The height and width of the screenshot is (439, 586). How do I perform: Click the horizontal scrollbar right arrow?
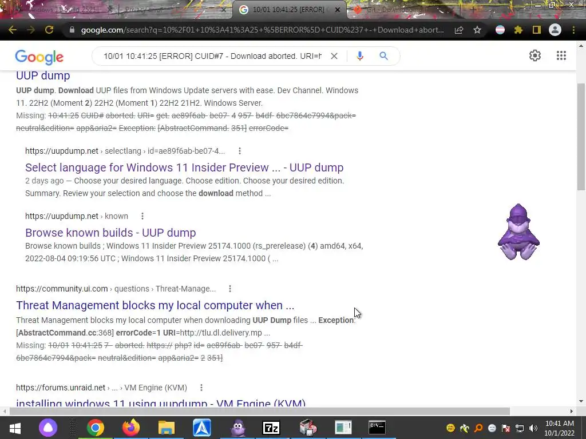572,411
